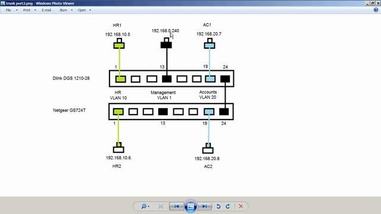Screen dimensions: 381x214
Task: Click the actual size fit icon
Action: [161, 206]
